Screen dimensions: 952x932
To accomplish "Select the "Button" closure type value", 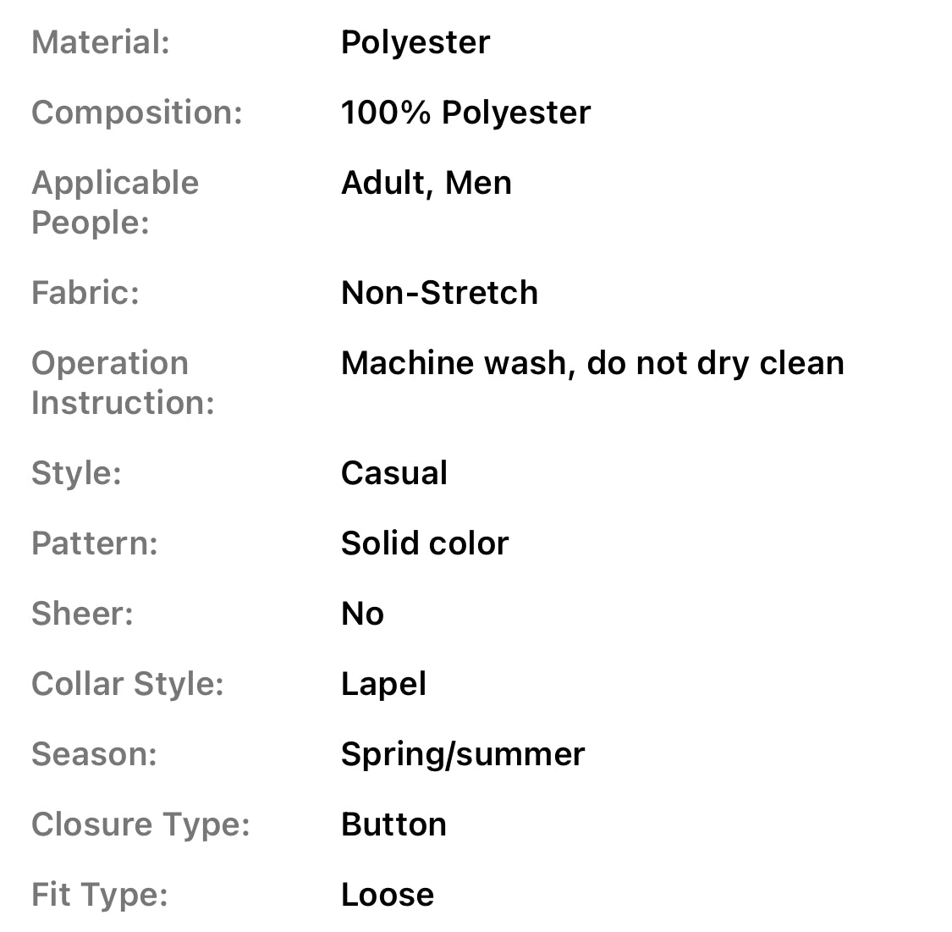I will [393, 824].
